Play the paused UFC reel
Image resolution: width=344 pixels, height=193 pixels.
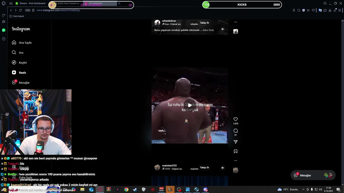coord(190,105)
